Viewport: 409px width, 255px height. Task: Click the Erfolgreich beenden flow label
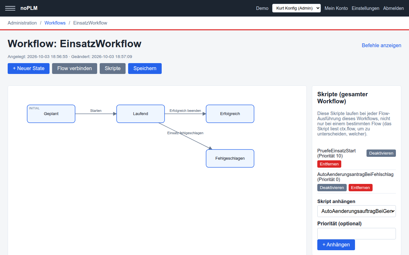tap(185, 111)
